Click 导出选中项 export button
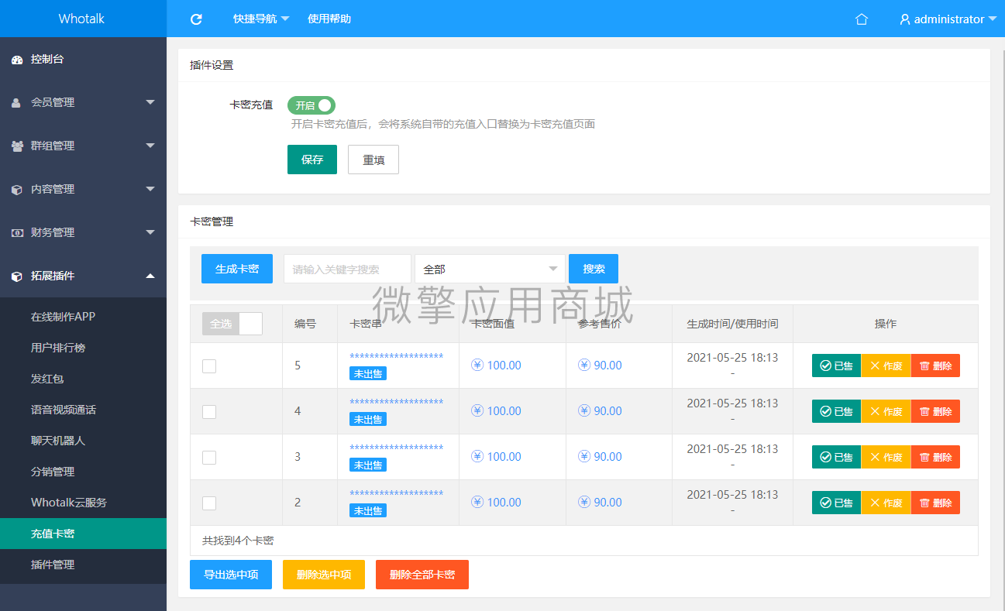Image resolution: width=1005 pixels, height=611 pixels. [x=231, y=575]
